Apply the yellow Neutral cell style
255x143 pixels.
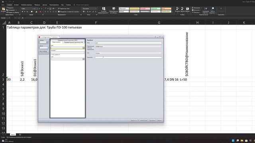click(x=134, y=9)
